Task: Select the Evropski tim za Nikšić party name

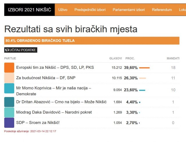Action: click(55, 68)
